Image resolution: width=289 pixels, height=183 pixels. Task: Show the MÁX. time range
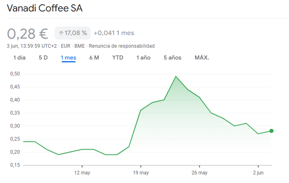(202, 57)
